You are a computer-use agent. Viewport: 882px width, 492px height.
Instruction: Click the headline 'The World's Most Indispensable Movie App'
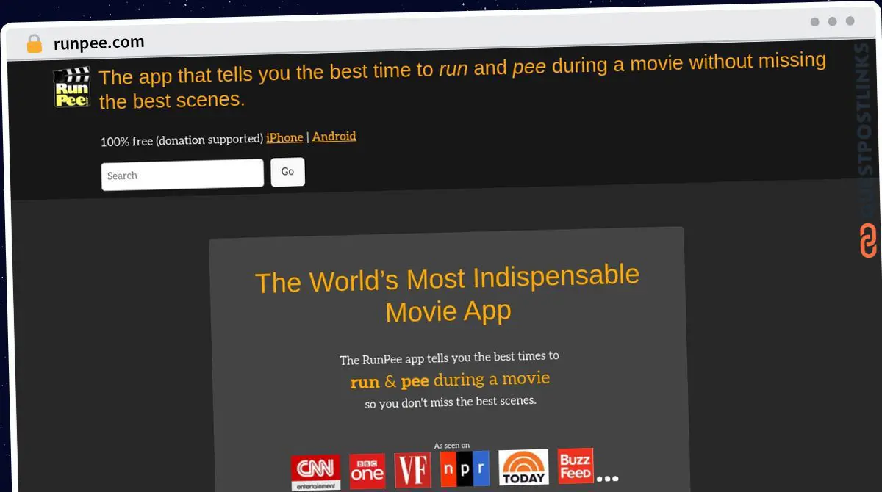click(x=448, y=294)
